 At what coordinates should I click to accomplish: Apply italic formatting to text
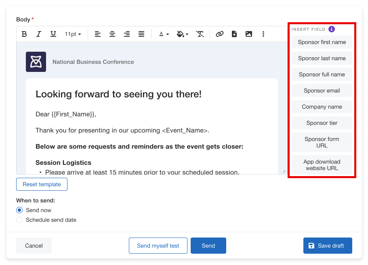pyautogui.click(x=39, y=34)
